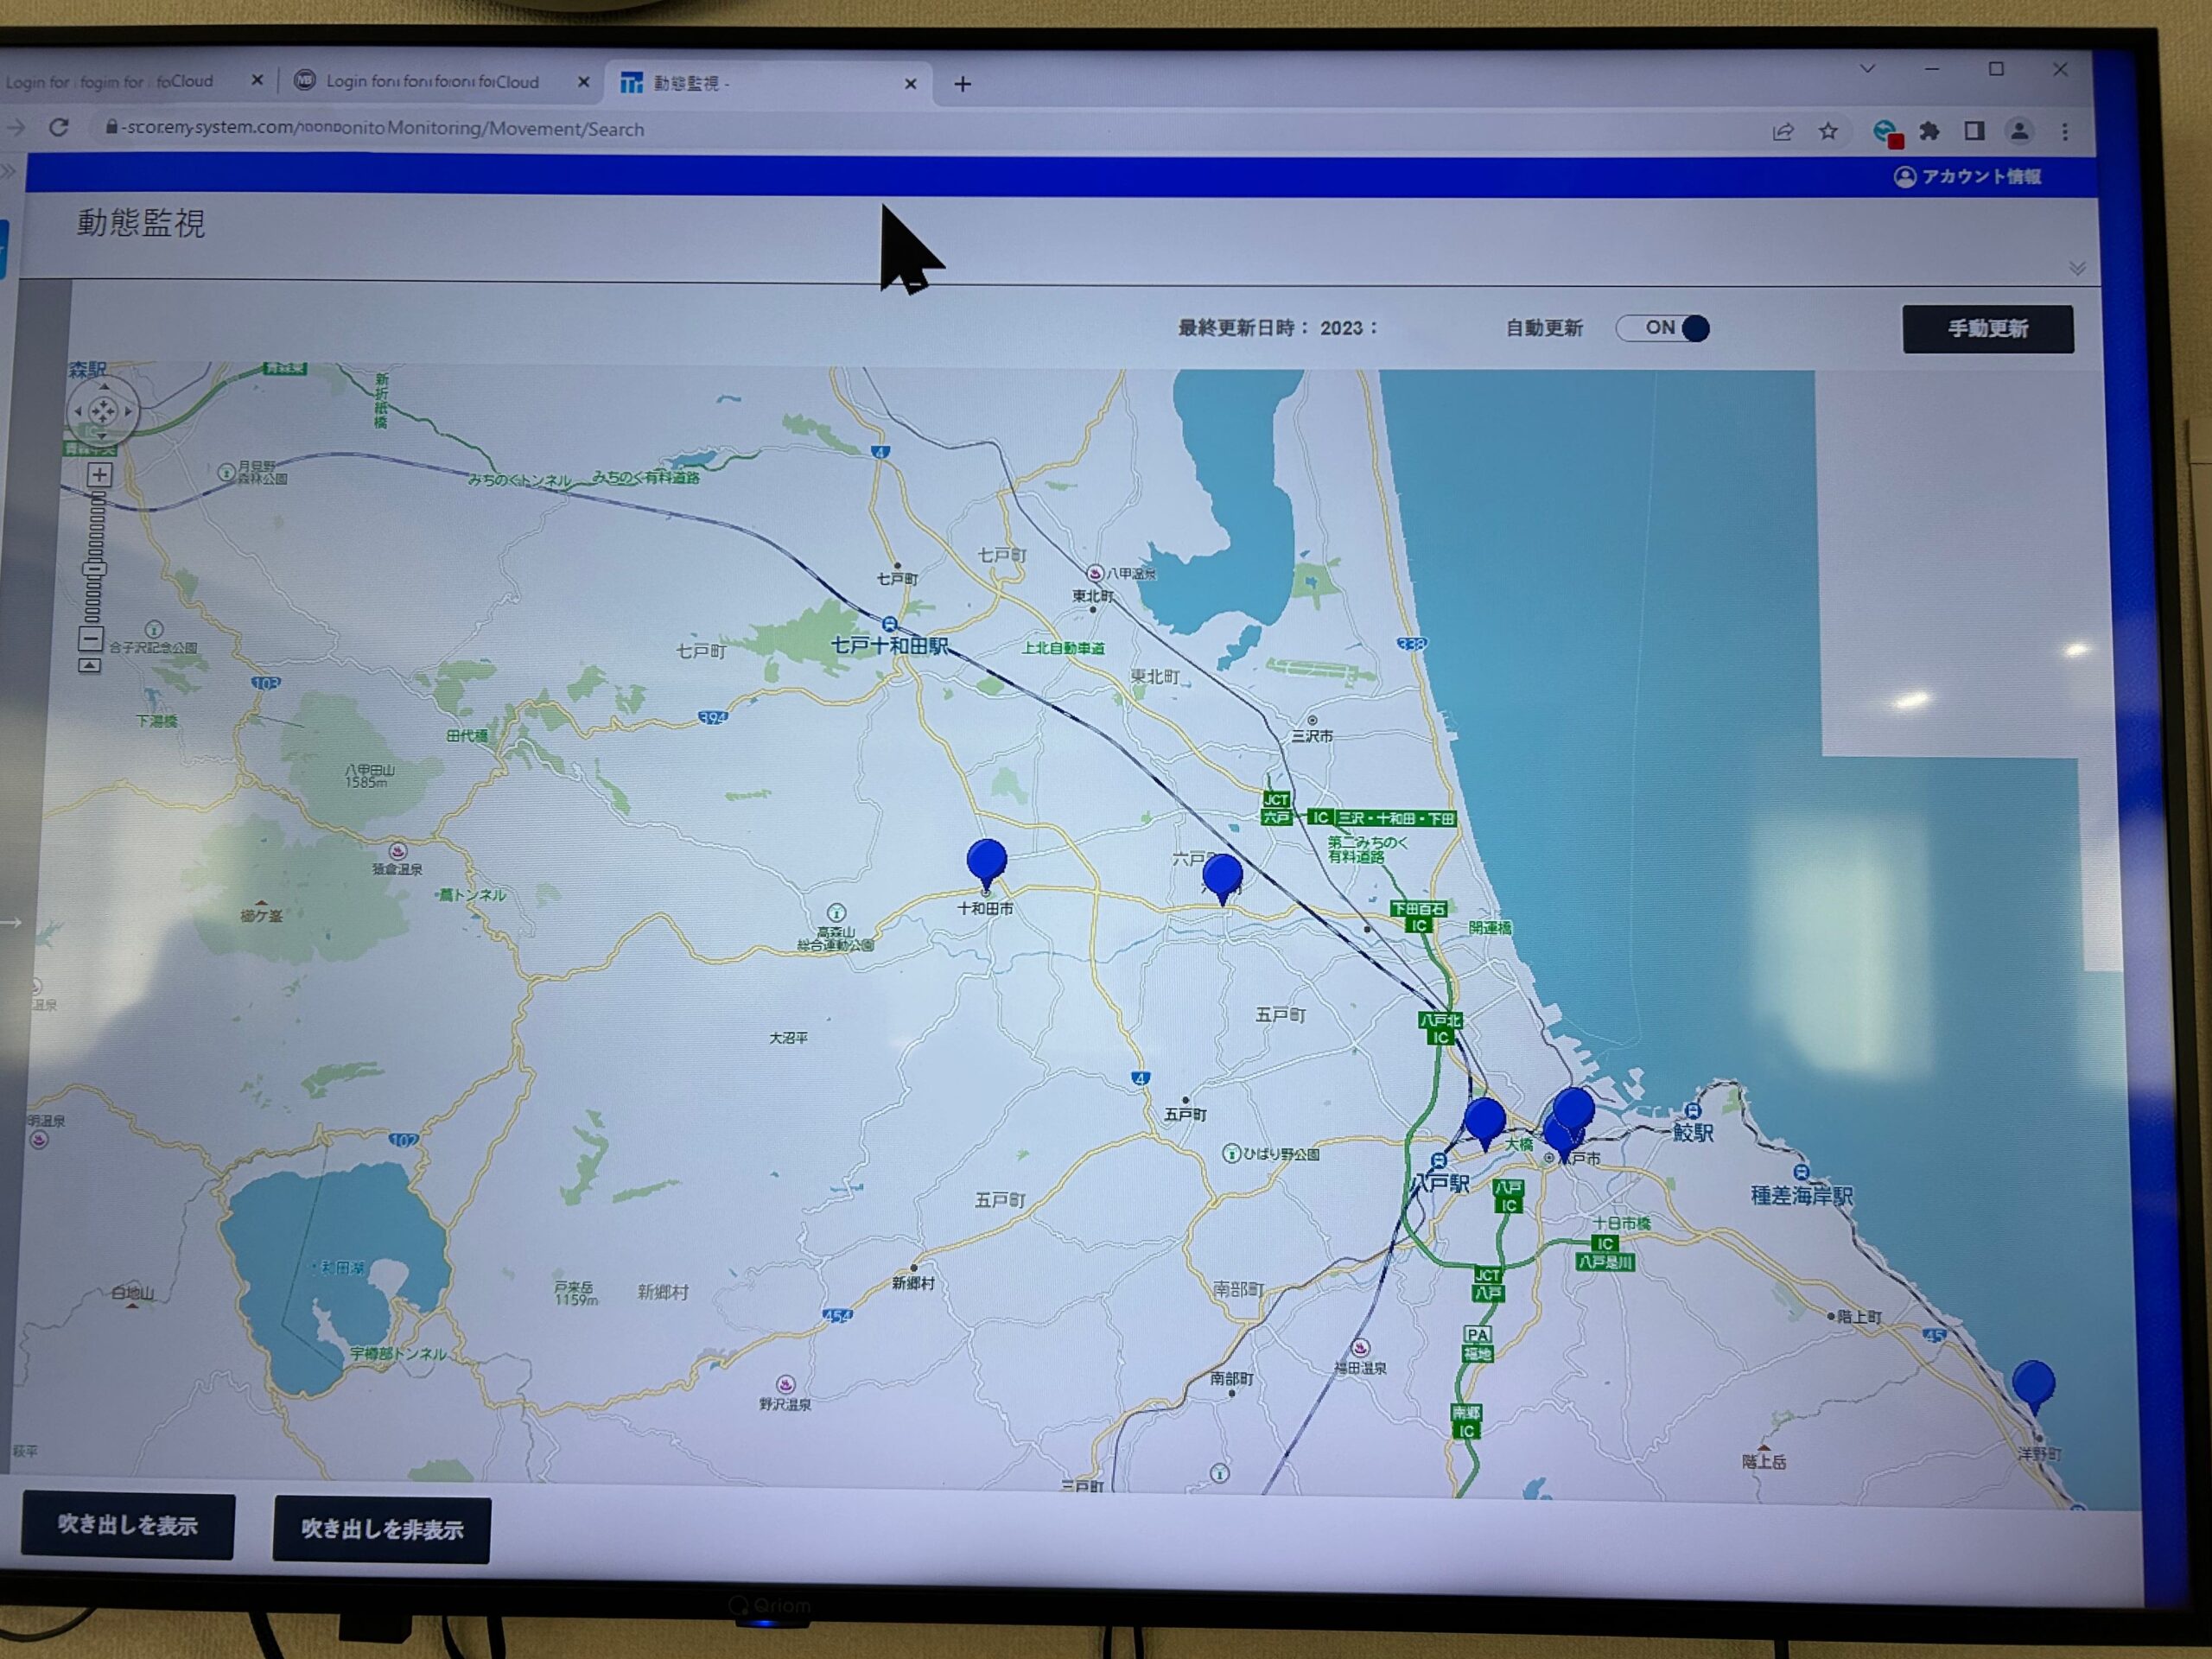
Task: Zoom out with map minus button
Action: pos(90,639)
